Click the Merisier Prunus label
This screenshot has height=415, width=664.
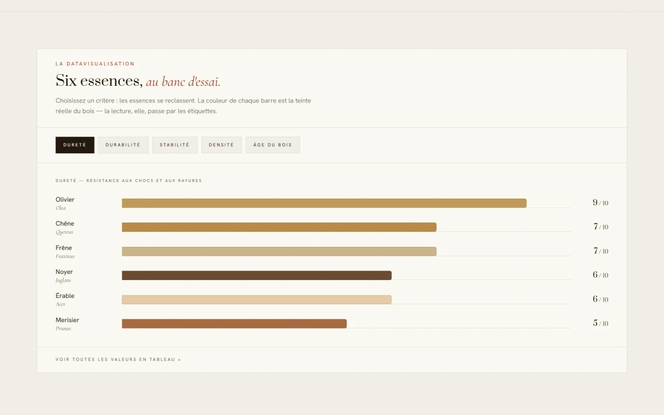(x=68, y=324)
